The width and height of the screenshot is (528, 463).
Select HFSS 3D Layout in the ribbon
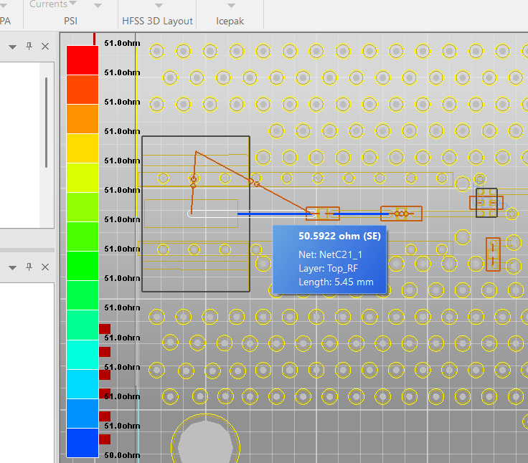tap(157, 21)
